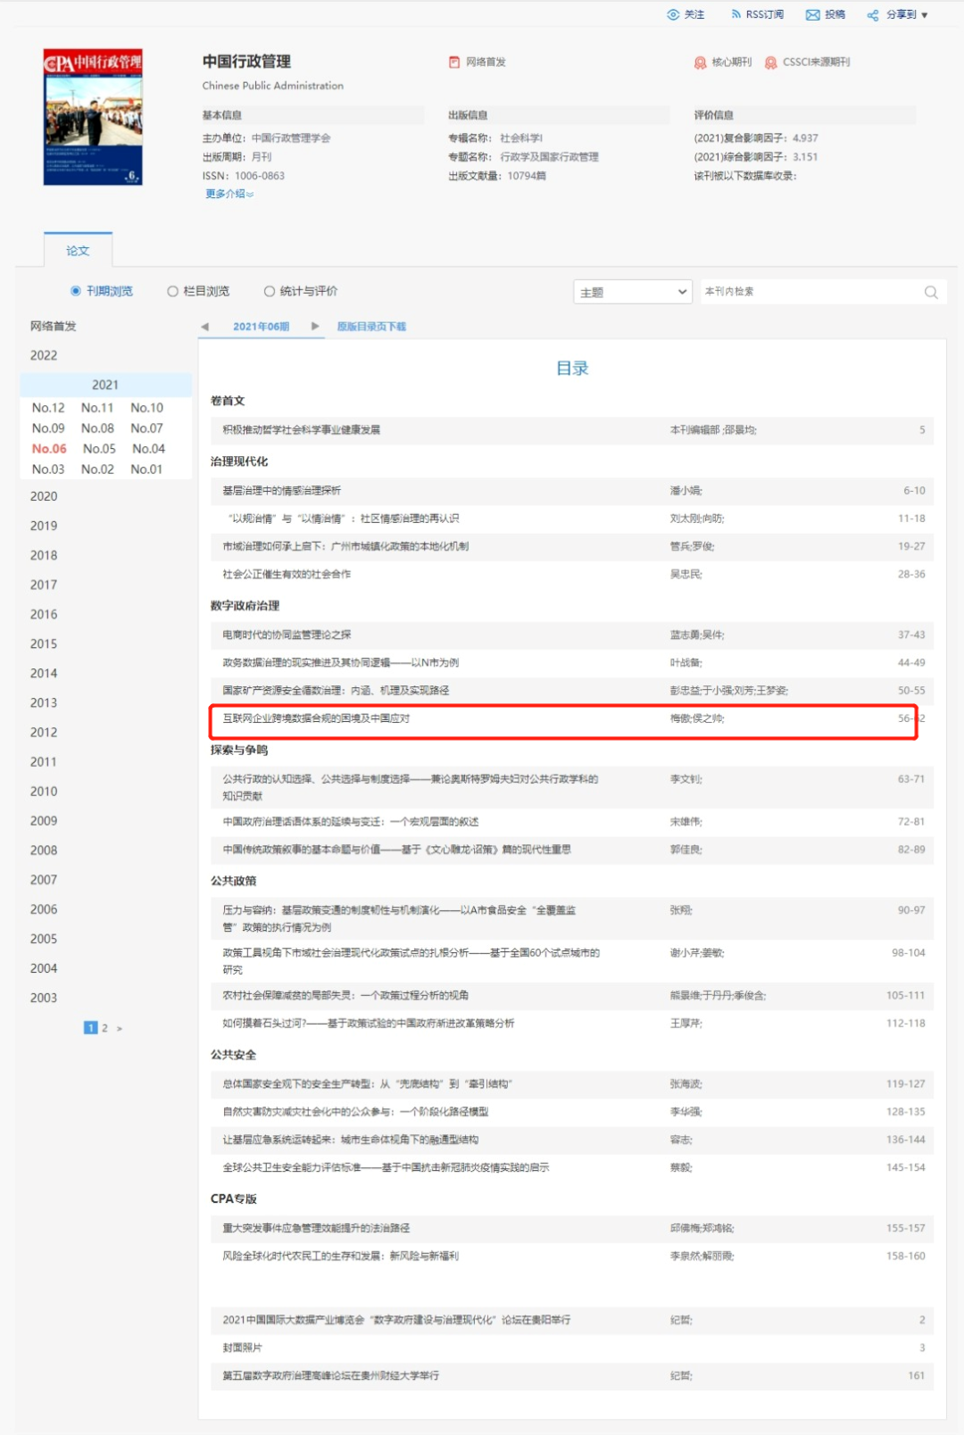The height and width of the screenshot is (1435, 964).
Task: Select the 刊期浏览 radio button
Action: pyautogui.click(x=76, y=291)
